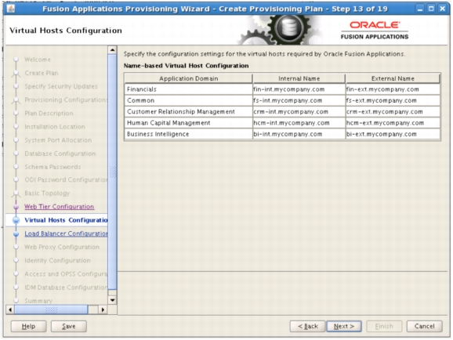Click the External Name column header
This screenshot has width=453, height=340.
pyautogui.click(x=393, y=78)
